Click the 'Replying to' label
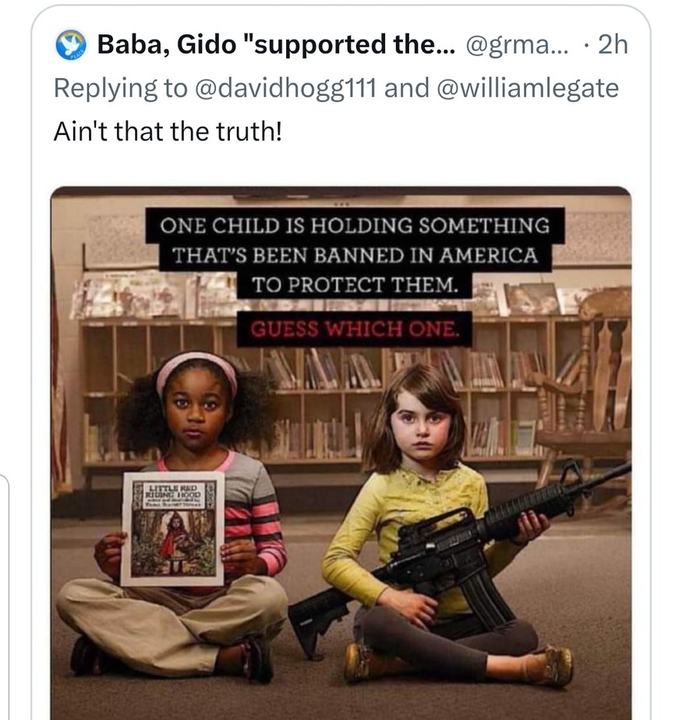This screenshot has width=682, height=720. (x=121, y=87)
